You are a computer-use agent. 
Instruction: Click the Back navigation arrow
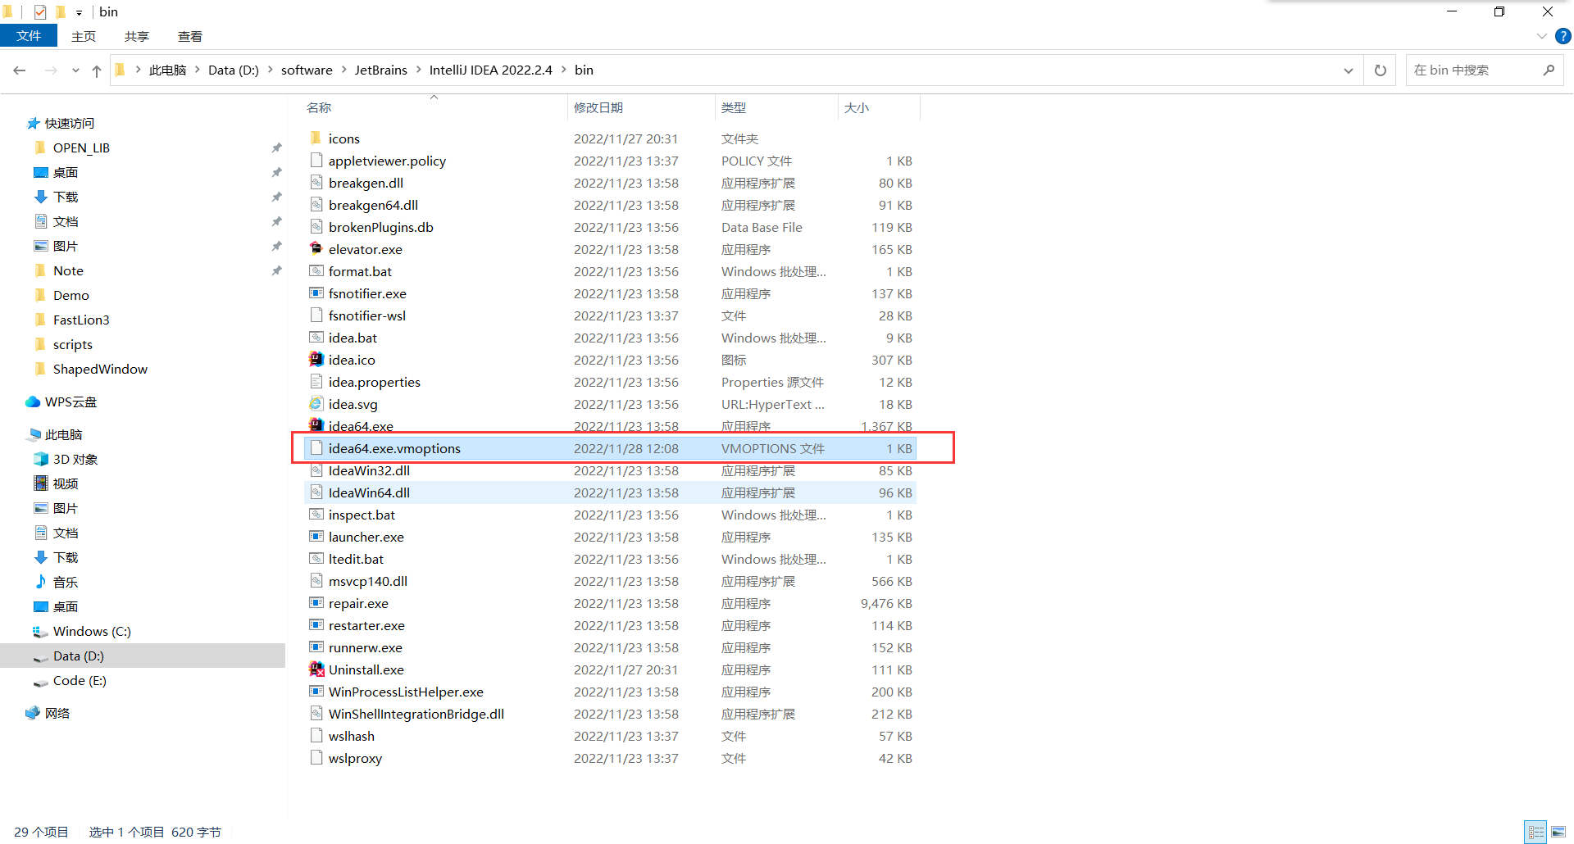[20, 70]
